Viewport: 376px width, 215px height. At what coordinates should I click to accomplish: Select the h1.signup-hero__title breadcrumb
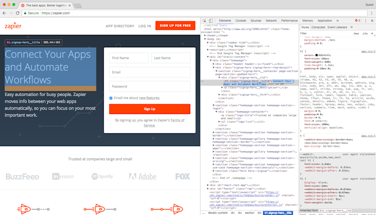278,213
